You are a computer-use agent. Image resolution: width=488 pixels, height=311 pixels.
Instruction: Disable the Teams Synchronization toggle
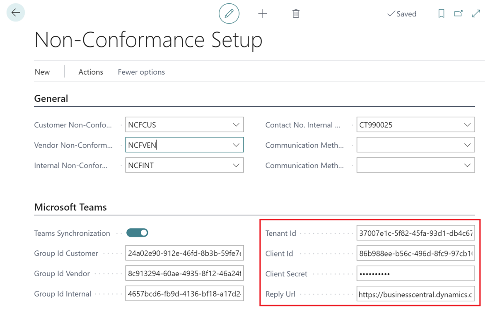click(x=138, y=233)
